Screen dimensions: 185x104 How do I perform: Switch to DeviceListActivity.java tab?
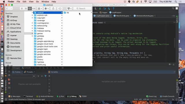click(x=145, y=16)
